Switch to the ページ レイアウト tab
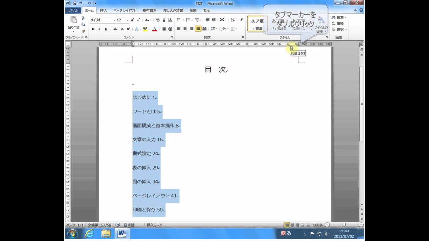429x241 pixels. point(125,10)
